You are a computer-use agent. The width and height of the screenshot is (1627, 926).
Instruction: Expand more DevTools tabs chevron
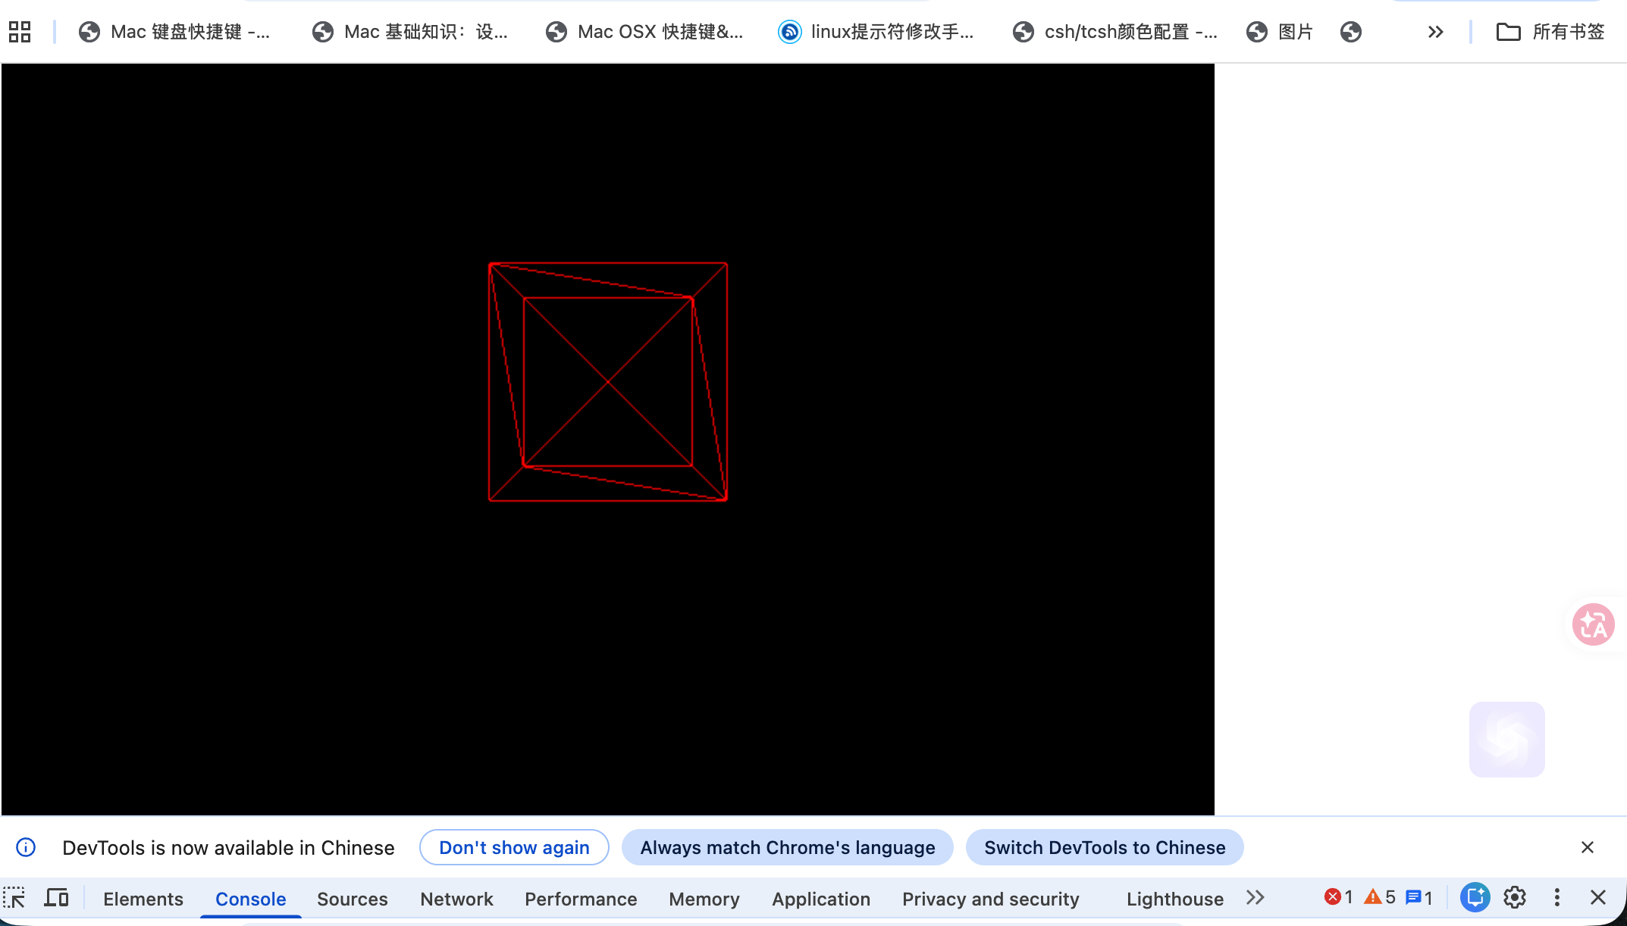tap(1256, 898)
